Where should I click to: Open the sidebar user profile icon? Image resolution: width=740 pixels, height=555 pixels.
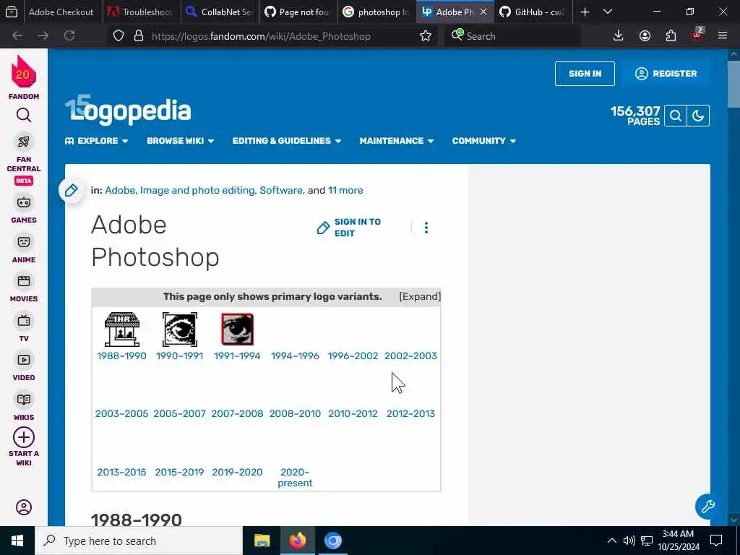point(24,507)
